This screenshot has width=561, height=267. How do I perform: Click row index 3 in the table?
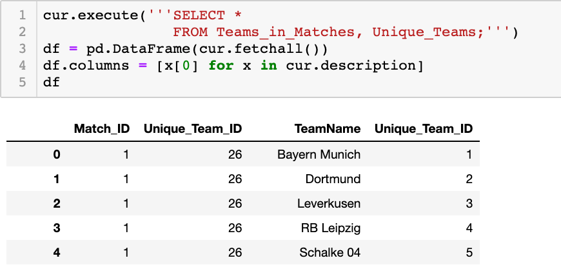(x=57, y=228)
